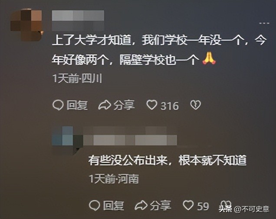The height and width of the screenshot is (219, 276).
Task: Click 分享 text on the second comment
Action: tap(161, 206)
